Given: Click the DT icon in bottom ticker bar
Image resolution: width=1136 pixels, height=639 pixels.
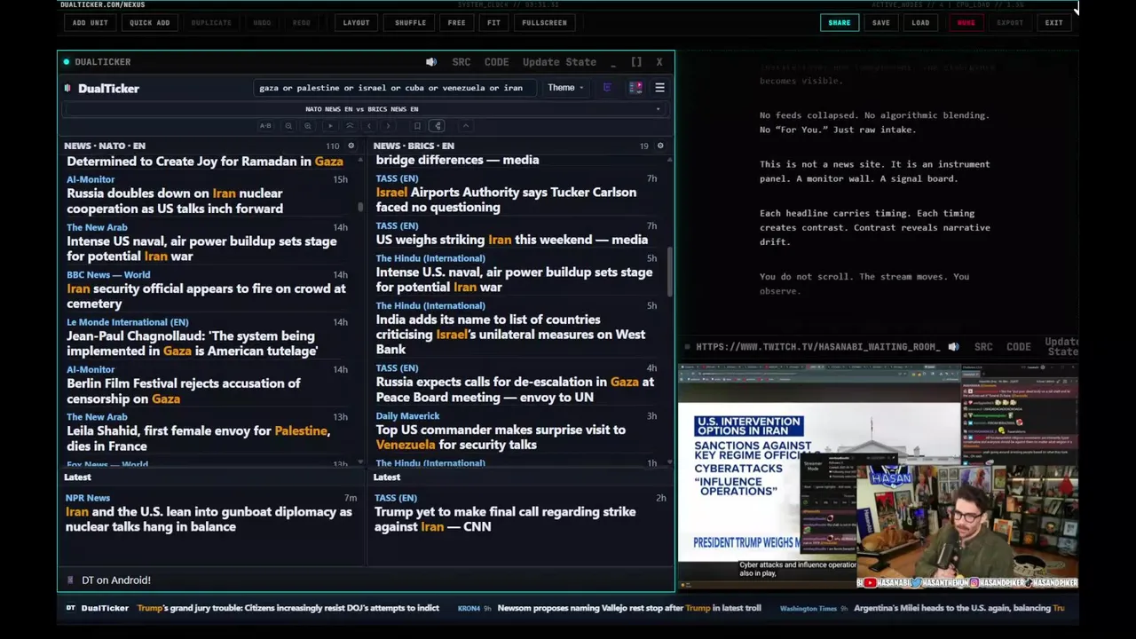Looking at the screenshot, I should coord(71,608).
